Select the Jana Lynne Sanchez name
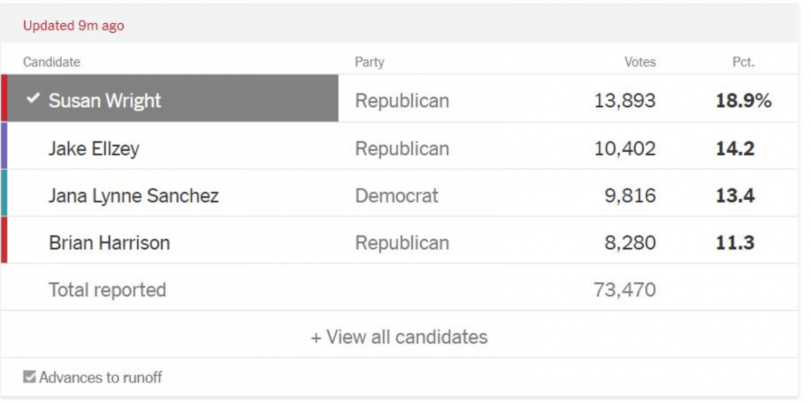This screenshot has width=811, height=403. point(134,196)
